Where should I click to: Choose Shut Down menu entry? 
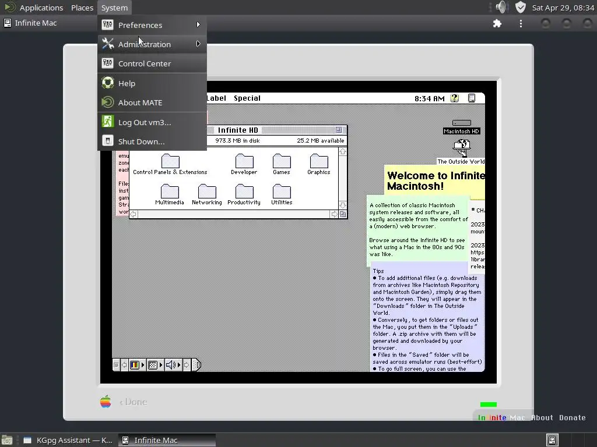pyautogui.click(x=152, y=141)
